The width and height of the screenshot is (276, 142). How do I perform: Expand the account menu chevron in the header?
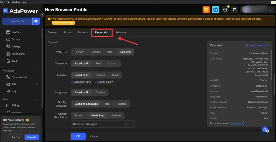(271, 10)
